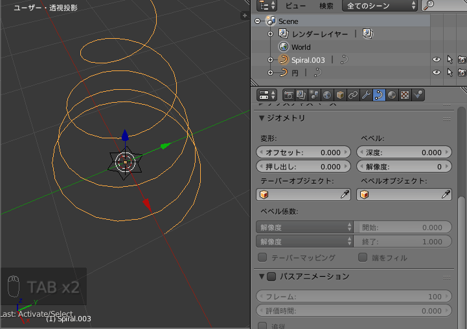Collapse the ジオメトリ panel
The image size is (467, 329).
pos(262,118)
